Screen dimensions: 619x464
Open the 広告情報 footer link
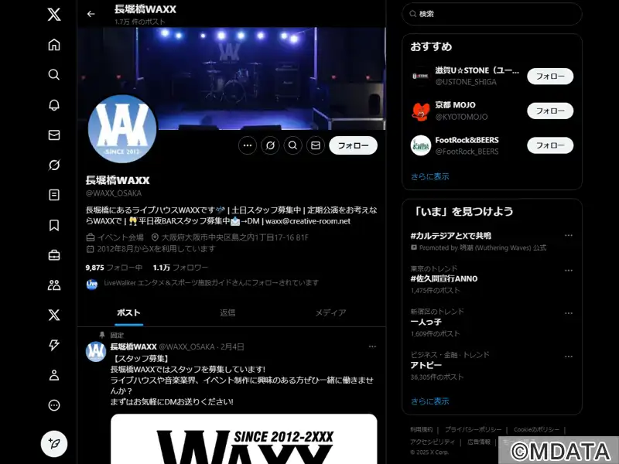pos(479,442)
